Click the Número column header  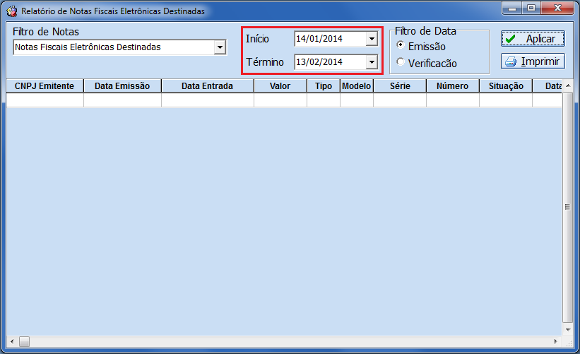[x=452, y=86]
